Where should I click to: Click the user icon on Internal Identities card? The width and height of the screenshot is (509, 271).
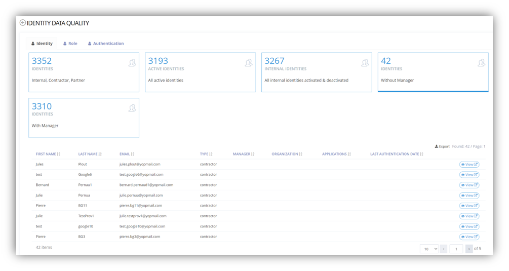point(365,63)
